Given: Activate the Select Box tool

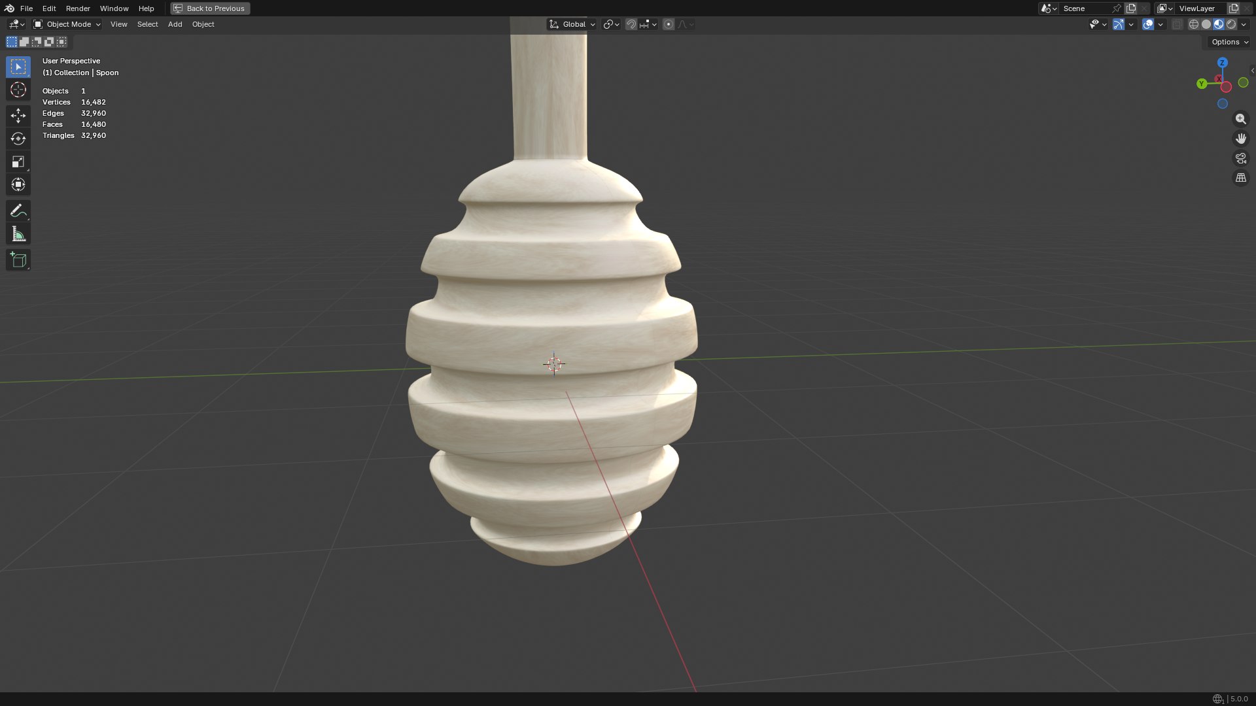Looking at the screenshot, I should pos(18,67).
